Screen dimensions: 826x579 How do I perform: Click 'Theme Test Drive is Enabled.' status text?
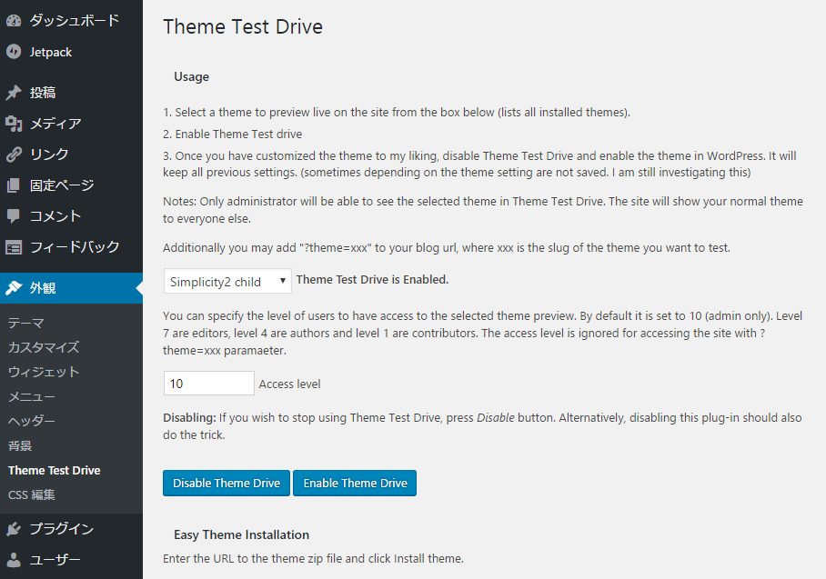[x=372, y=279]
